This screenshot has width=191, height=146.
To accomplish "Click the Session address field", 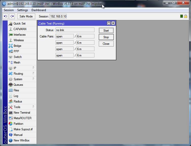I will pos(58,16).
